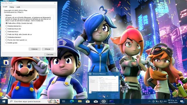Viewport: 187px width, 105px height.
Task: Open the network tray icon
Action: [x=161, y=101]
